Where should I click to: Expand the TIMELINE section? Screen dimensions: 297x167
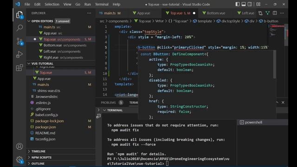pyautogui.click(x=61, y=151)
